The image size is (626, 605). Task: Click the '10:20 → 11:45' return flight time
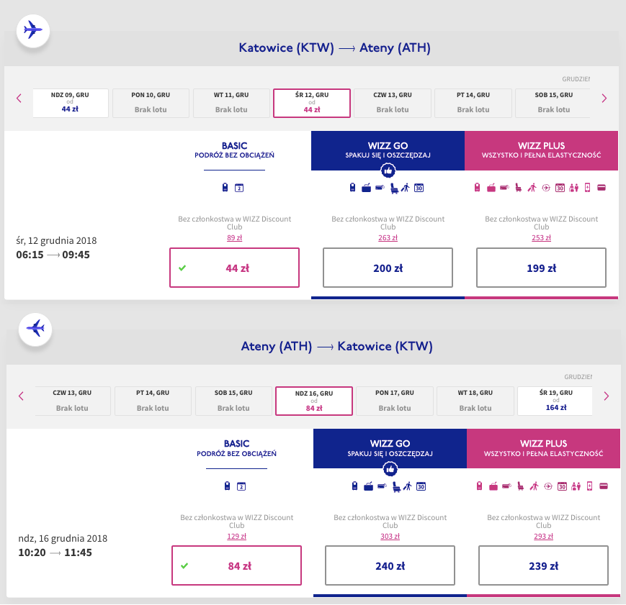coord(55,552)
